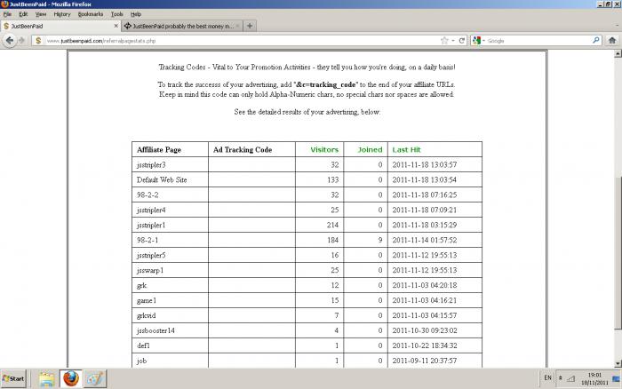The height and width of the screenshot is (389, 622).
Task: Click the Windows Start button
Action: click(15, 379)
